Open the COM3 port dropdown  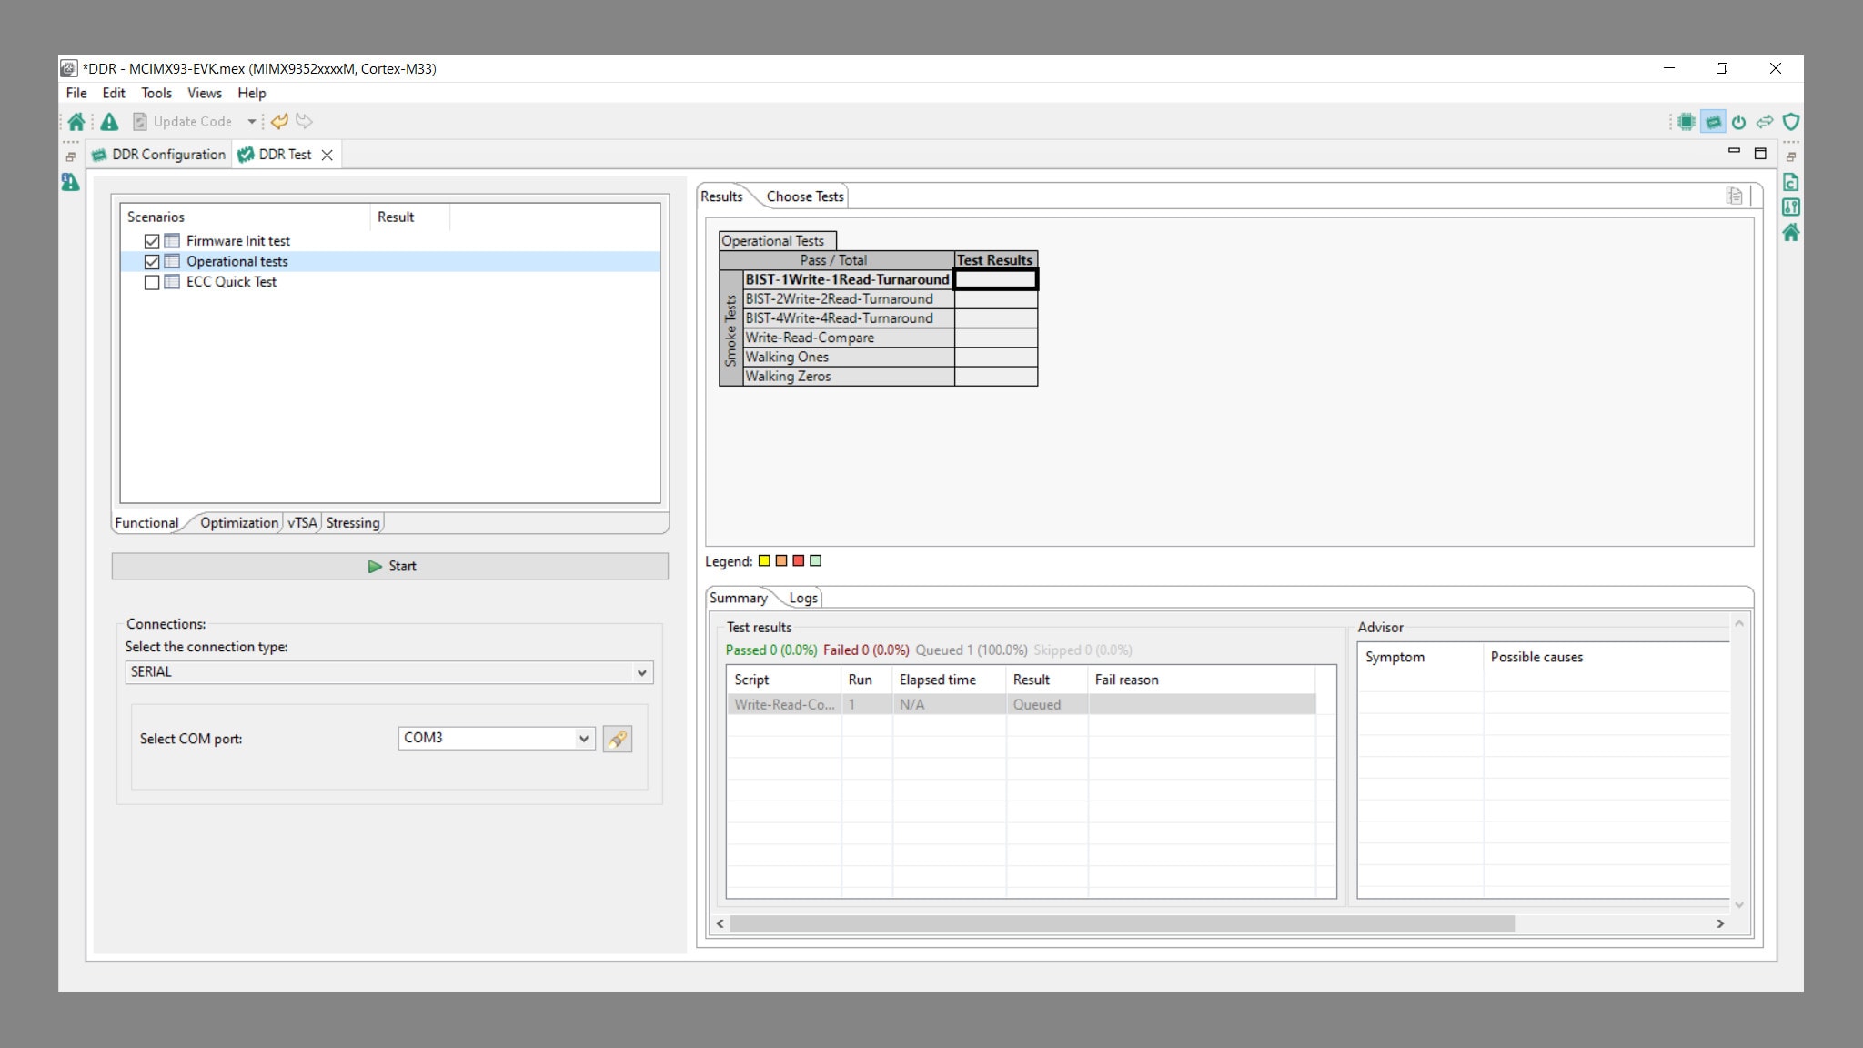click(x=583, y=739)
